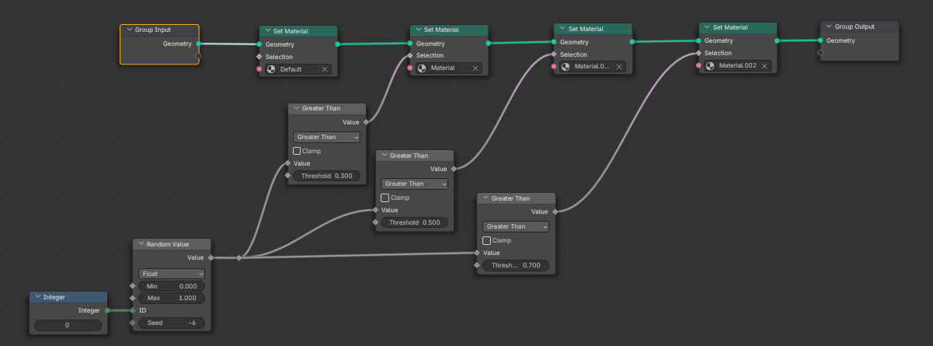Collapse the Group Input node
933x346 pixels.
(129, 30)
